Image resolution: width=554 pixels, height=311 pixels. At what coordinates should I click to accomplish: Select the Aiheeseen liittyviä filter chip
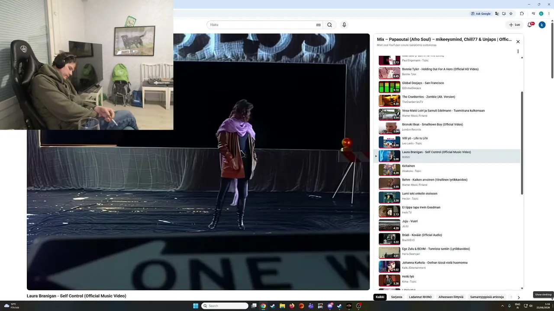[x=451, y=297]
